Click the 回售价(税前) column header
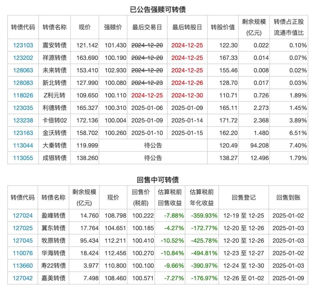Image resolution: width=316 pixels, height=292 pixels. [141, 198]
